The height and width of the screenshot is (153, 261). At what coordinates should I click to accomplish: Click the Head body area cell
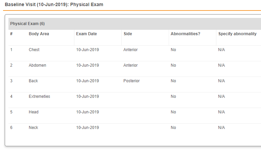coord(33,112)
